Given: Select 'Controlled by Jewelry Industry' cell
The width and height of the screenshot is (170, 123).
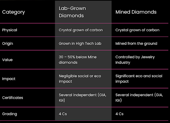Looking at the screenshot, I should click(x=135, y=60).
